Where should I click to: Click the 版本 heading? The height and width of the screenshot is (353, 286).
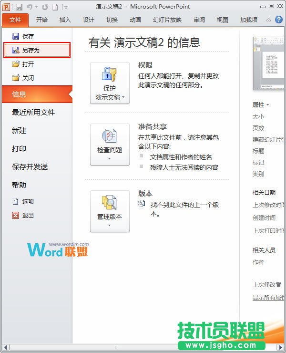145,193
